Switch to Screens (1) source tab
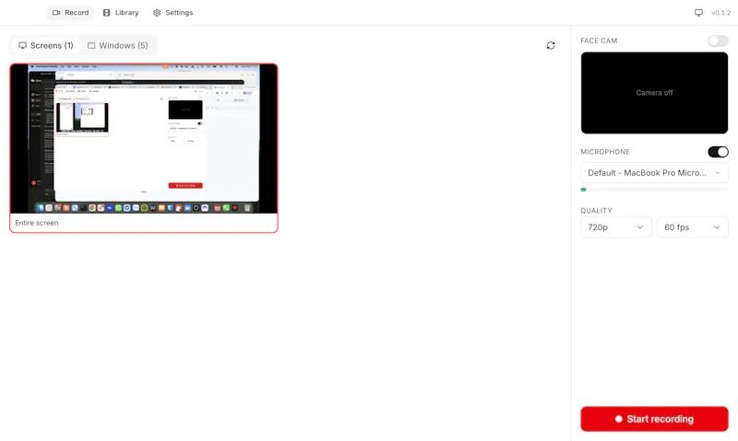The image size is (738, 441). pos(45,45)
